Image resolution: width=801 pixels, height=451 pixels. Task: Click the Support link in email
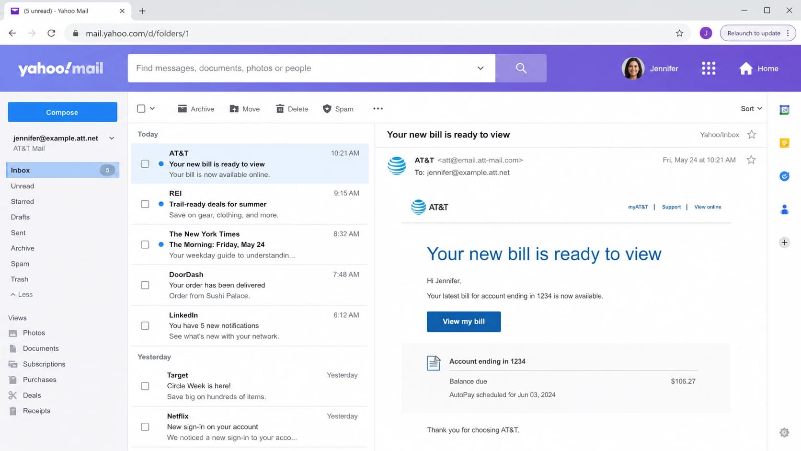click(x=671, y=207)
